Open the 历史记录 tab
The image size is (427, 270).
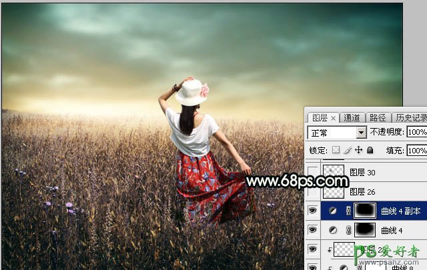(x=410, y=117)
